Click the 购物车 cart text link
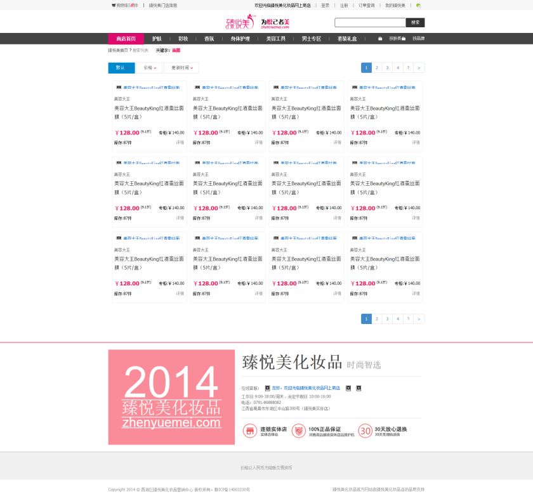 127,6
